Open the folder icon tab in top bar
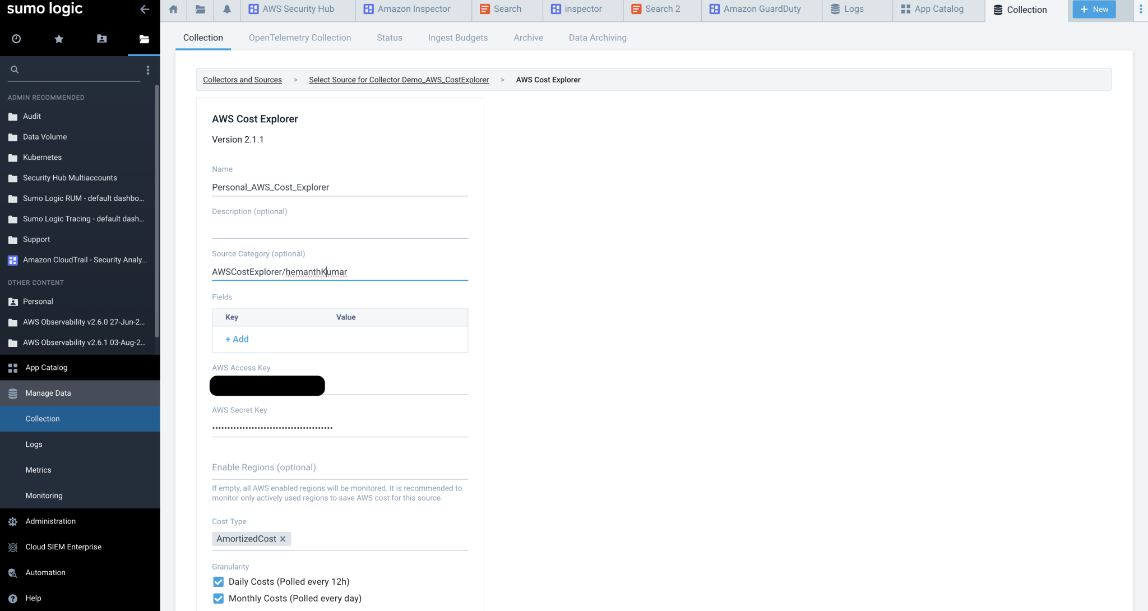Image resolution: width=1148 pixels, height=611 pixels. click(x=200, y=10)
